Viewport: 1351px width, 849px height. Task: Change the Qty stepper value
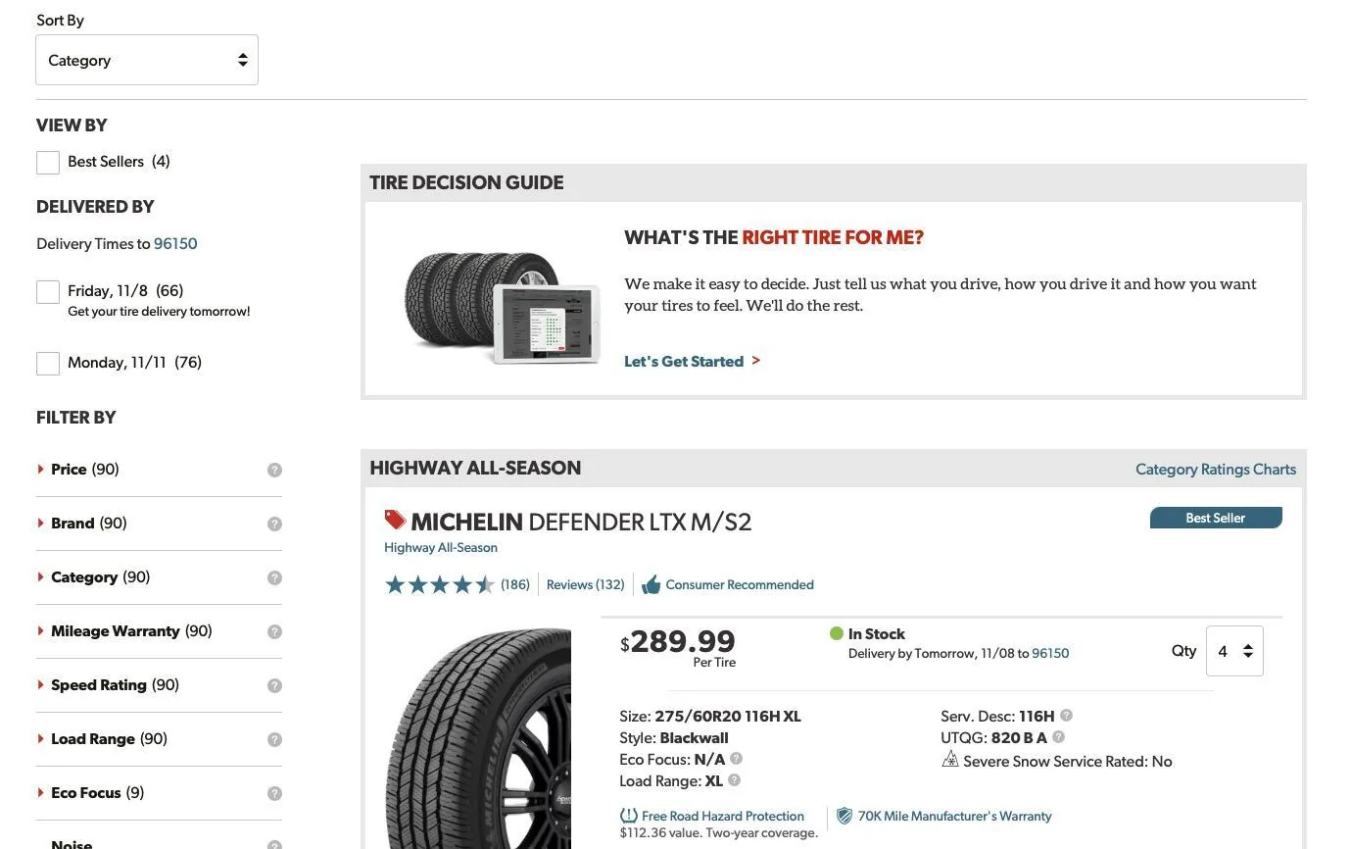(1234, 651)
